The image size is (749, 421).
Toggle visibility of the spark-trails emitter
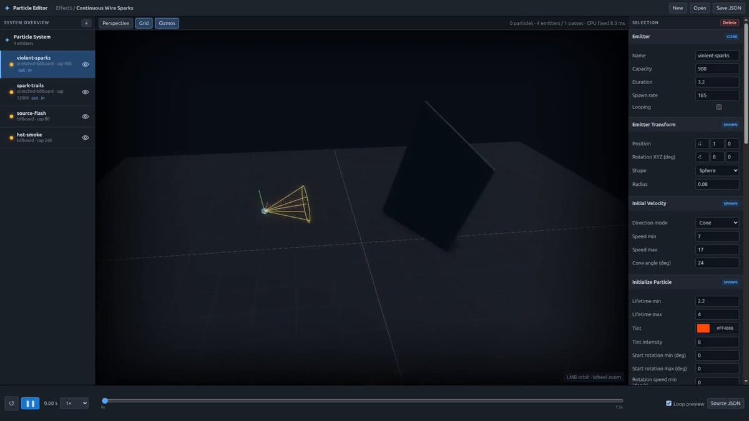[86, 92]
